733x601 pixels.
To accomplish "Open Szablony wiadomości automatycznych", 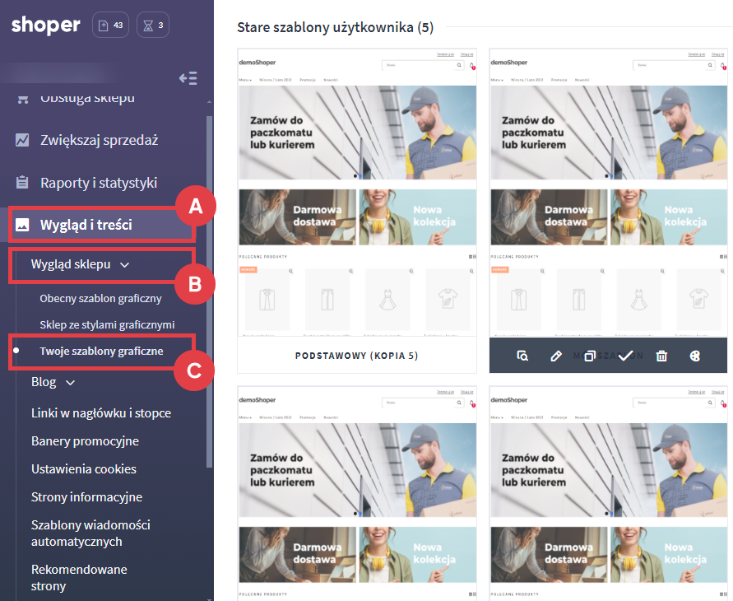I will [90, 533].
